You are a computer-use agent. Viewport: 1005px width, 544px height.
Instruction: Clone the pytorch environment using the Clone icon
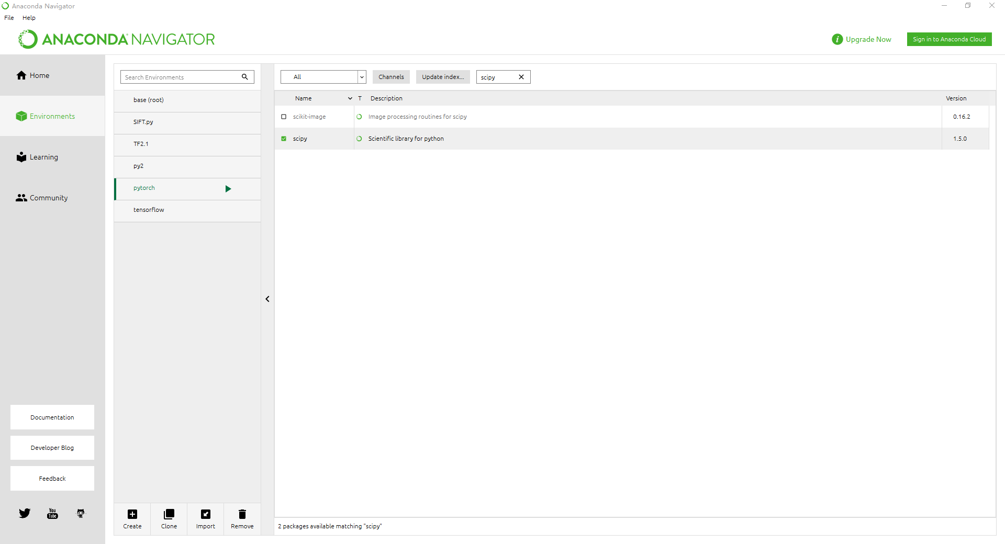tap(169, 513)
